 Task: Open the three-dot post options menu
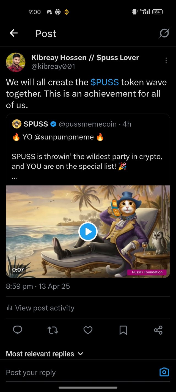click(166, 61)
